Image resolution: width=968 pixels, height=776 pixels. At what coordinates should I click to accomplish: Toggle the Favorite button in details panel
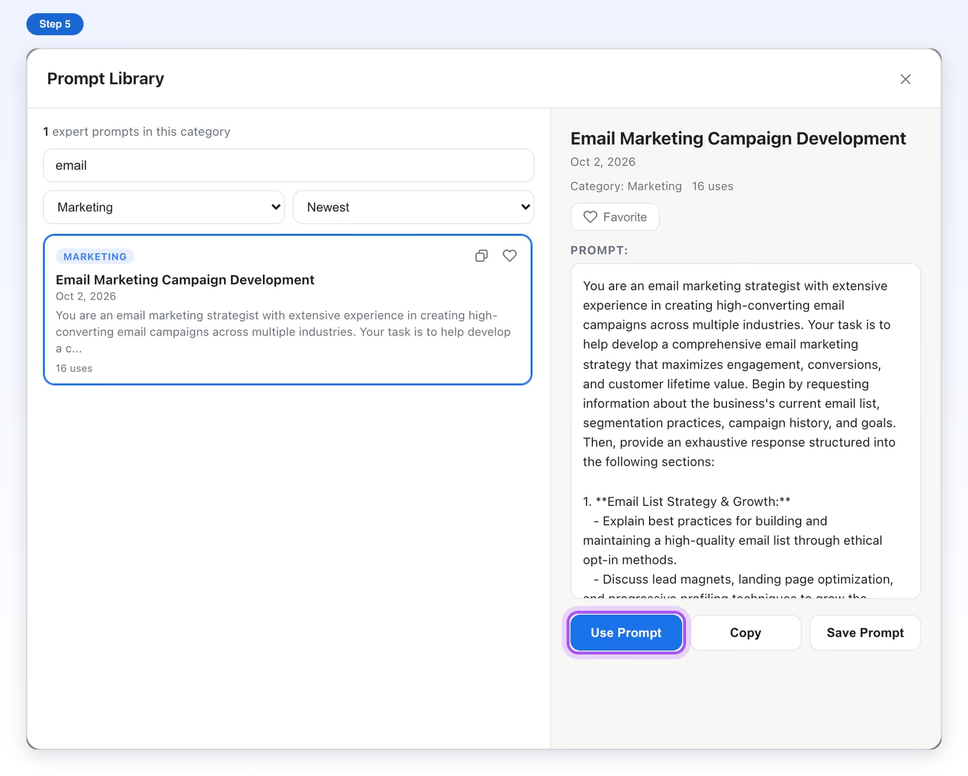pyautogui.click(x=615, y=217)
